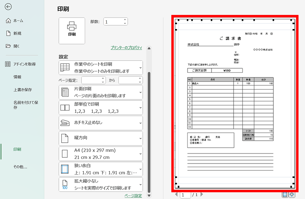Screen dimensions: 305x199
Task: Toggle the show margins icon
Action: pos(285,194)
